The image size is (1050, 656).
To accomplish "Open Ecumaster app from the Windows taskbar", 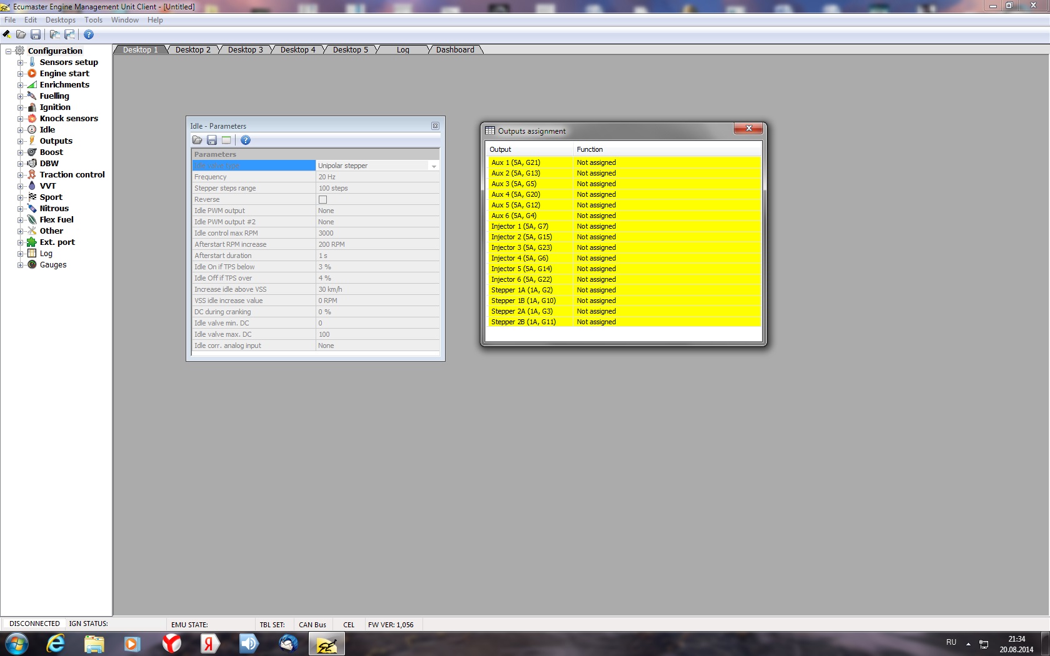I will [x=326, y=644].
